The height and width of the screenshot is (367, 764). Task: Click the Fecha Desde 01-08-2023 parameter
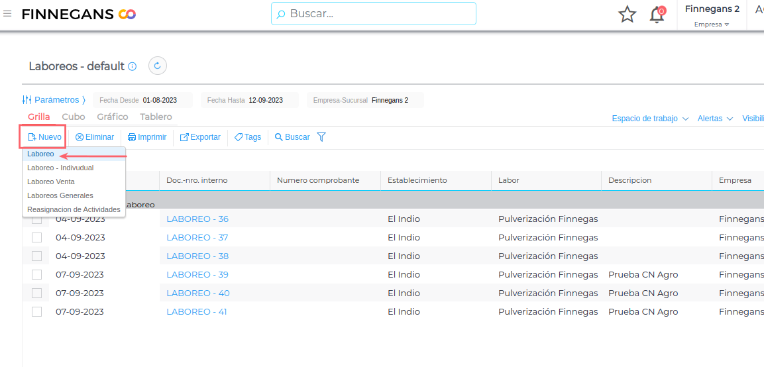pos(142,100)
